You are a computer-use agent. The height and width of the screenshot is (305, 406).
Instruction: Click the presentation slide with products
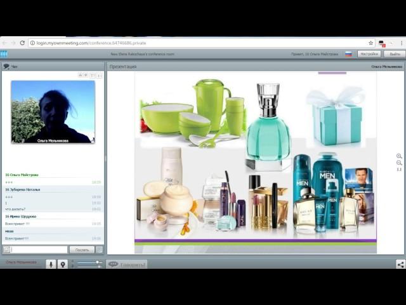pyautogui.click(x=256, y=163)
